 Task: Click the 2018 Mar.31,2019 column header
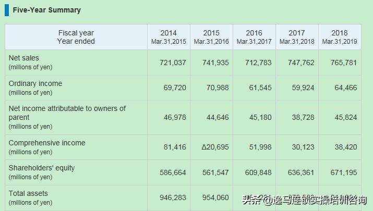click(340, 37)
